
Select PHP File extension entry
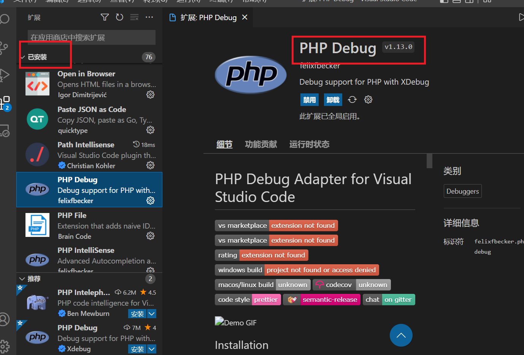(89, 225)
